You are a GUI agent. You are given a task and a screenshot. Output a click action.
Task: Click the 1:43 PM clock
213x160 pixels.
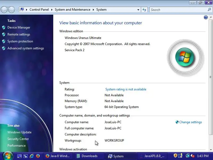[x=203, y=156]
